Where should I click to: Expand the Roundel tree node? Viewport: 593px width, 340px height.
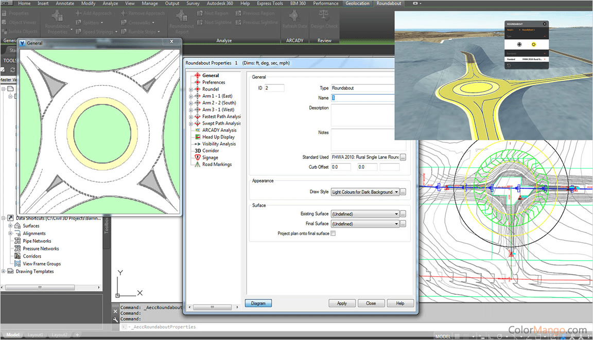point(190,90)
